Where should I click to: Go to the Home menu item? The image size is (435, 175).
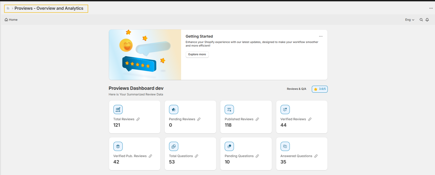(11, 20)
